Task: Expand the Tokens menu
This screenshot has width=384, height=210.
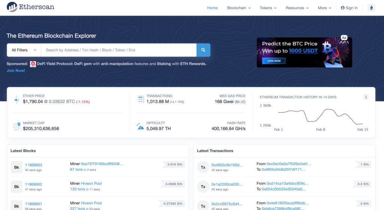Action: (x=268, y=8)
